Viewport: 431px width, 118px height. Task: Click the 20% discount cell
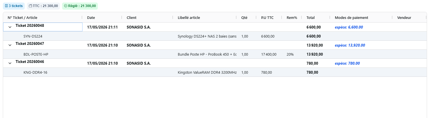290,54
